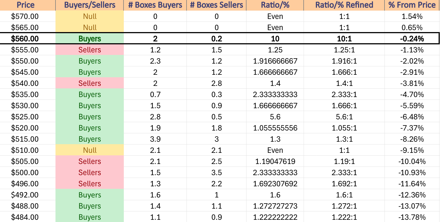The width and height of the screenshot is (440, 222).
Task: Click the Null cell in the $510.00 row
Action: coord(90,150)
